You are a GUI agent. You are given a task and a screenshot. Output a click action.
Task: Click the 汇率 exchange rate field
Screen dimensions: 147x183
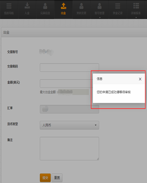tap(69, 109)
